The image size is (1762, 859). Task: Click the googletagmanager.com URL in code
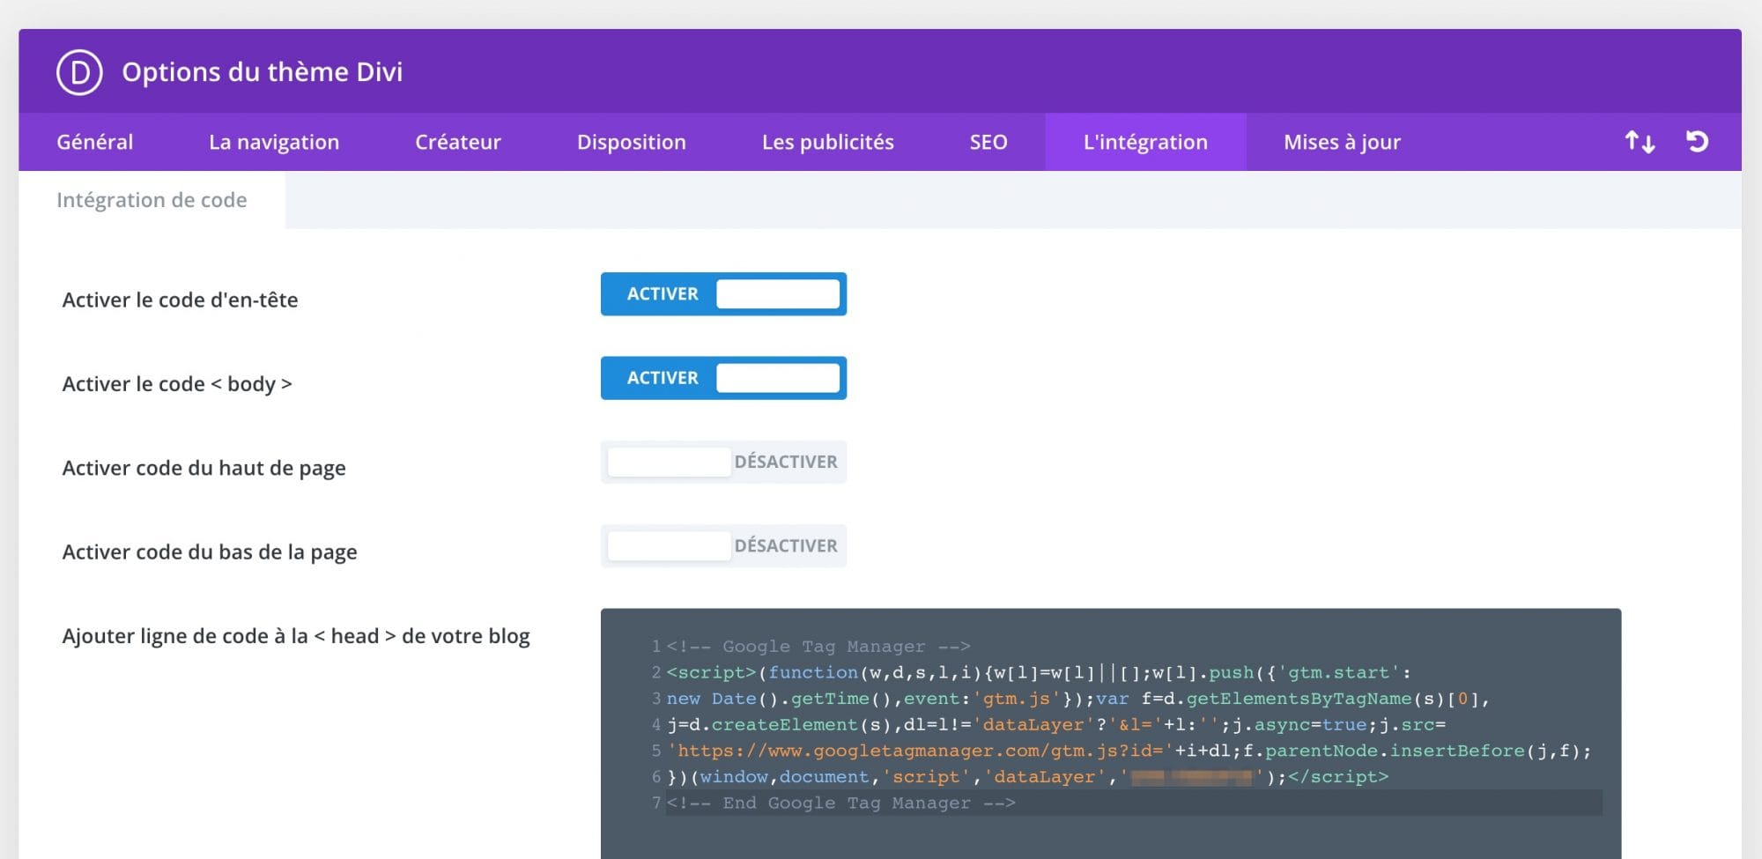pyautogui.click(x=920, y=751)
